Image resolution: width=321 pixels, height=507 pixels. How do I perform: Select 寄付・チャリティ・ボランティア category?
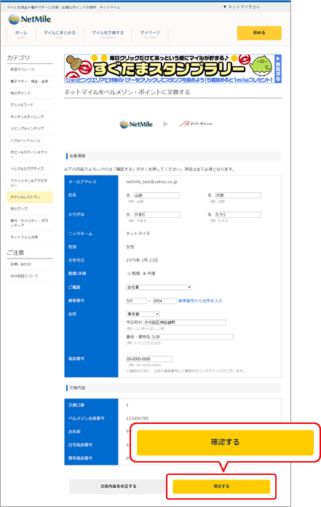(x=30, y=223)
